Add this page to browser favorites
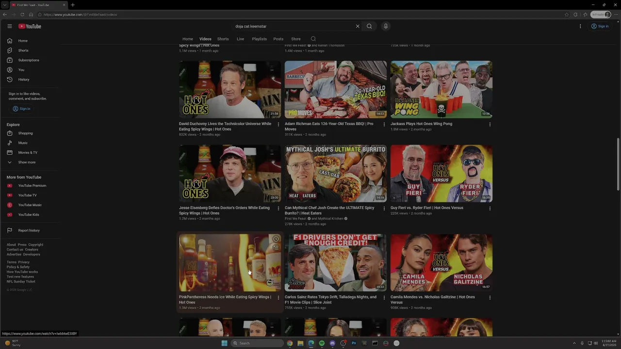621x349 pixels. pos(567,15)
